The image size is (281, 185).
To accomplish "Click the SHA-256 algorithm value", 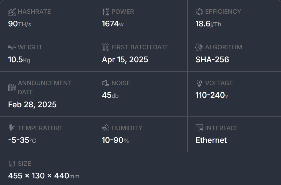I will (x=212, y=60).
